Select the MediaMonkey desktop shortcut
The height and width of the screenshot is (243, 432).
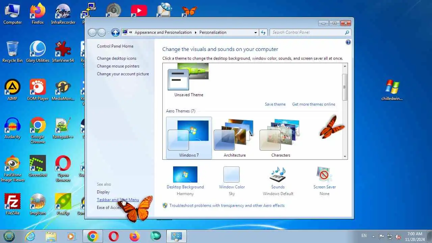tap(63, 90)
